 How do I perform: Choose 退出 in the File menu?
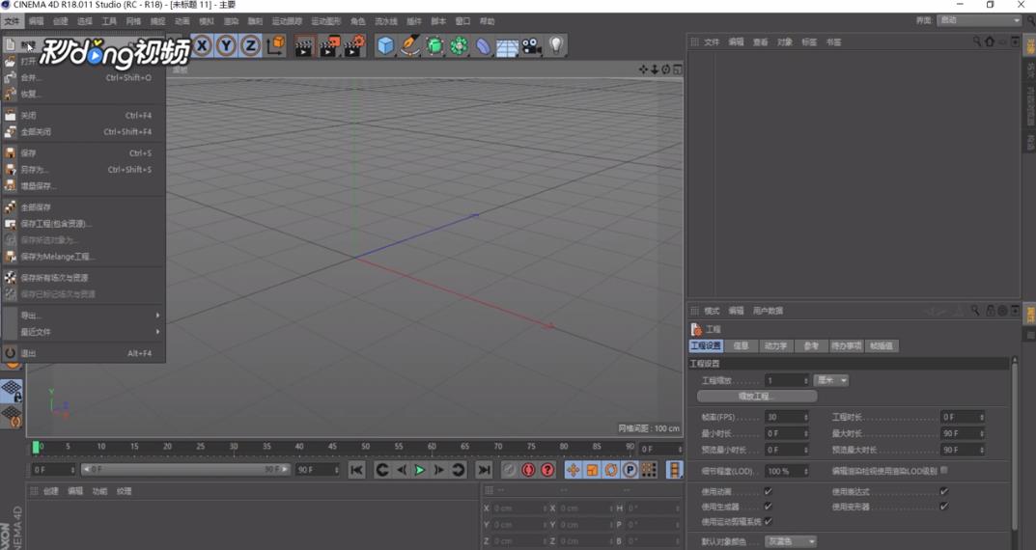(83, 353)
